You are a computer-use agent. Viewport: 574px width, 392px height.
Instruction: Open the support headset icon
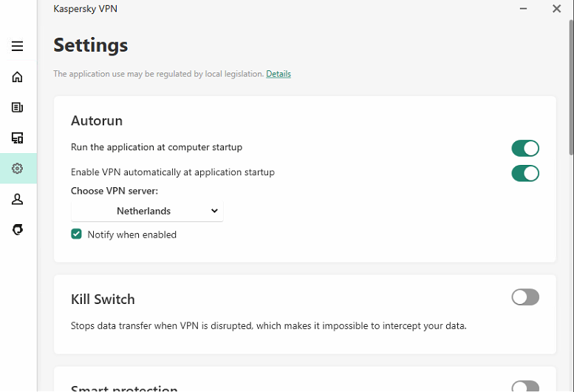coord(17,230)
